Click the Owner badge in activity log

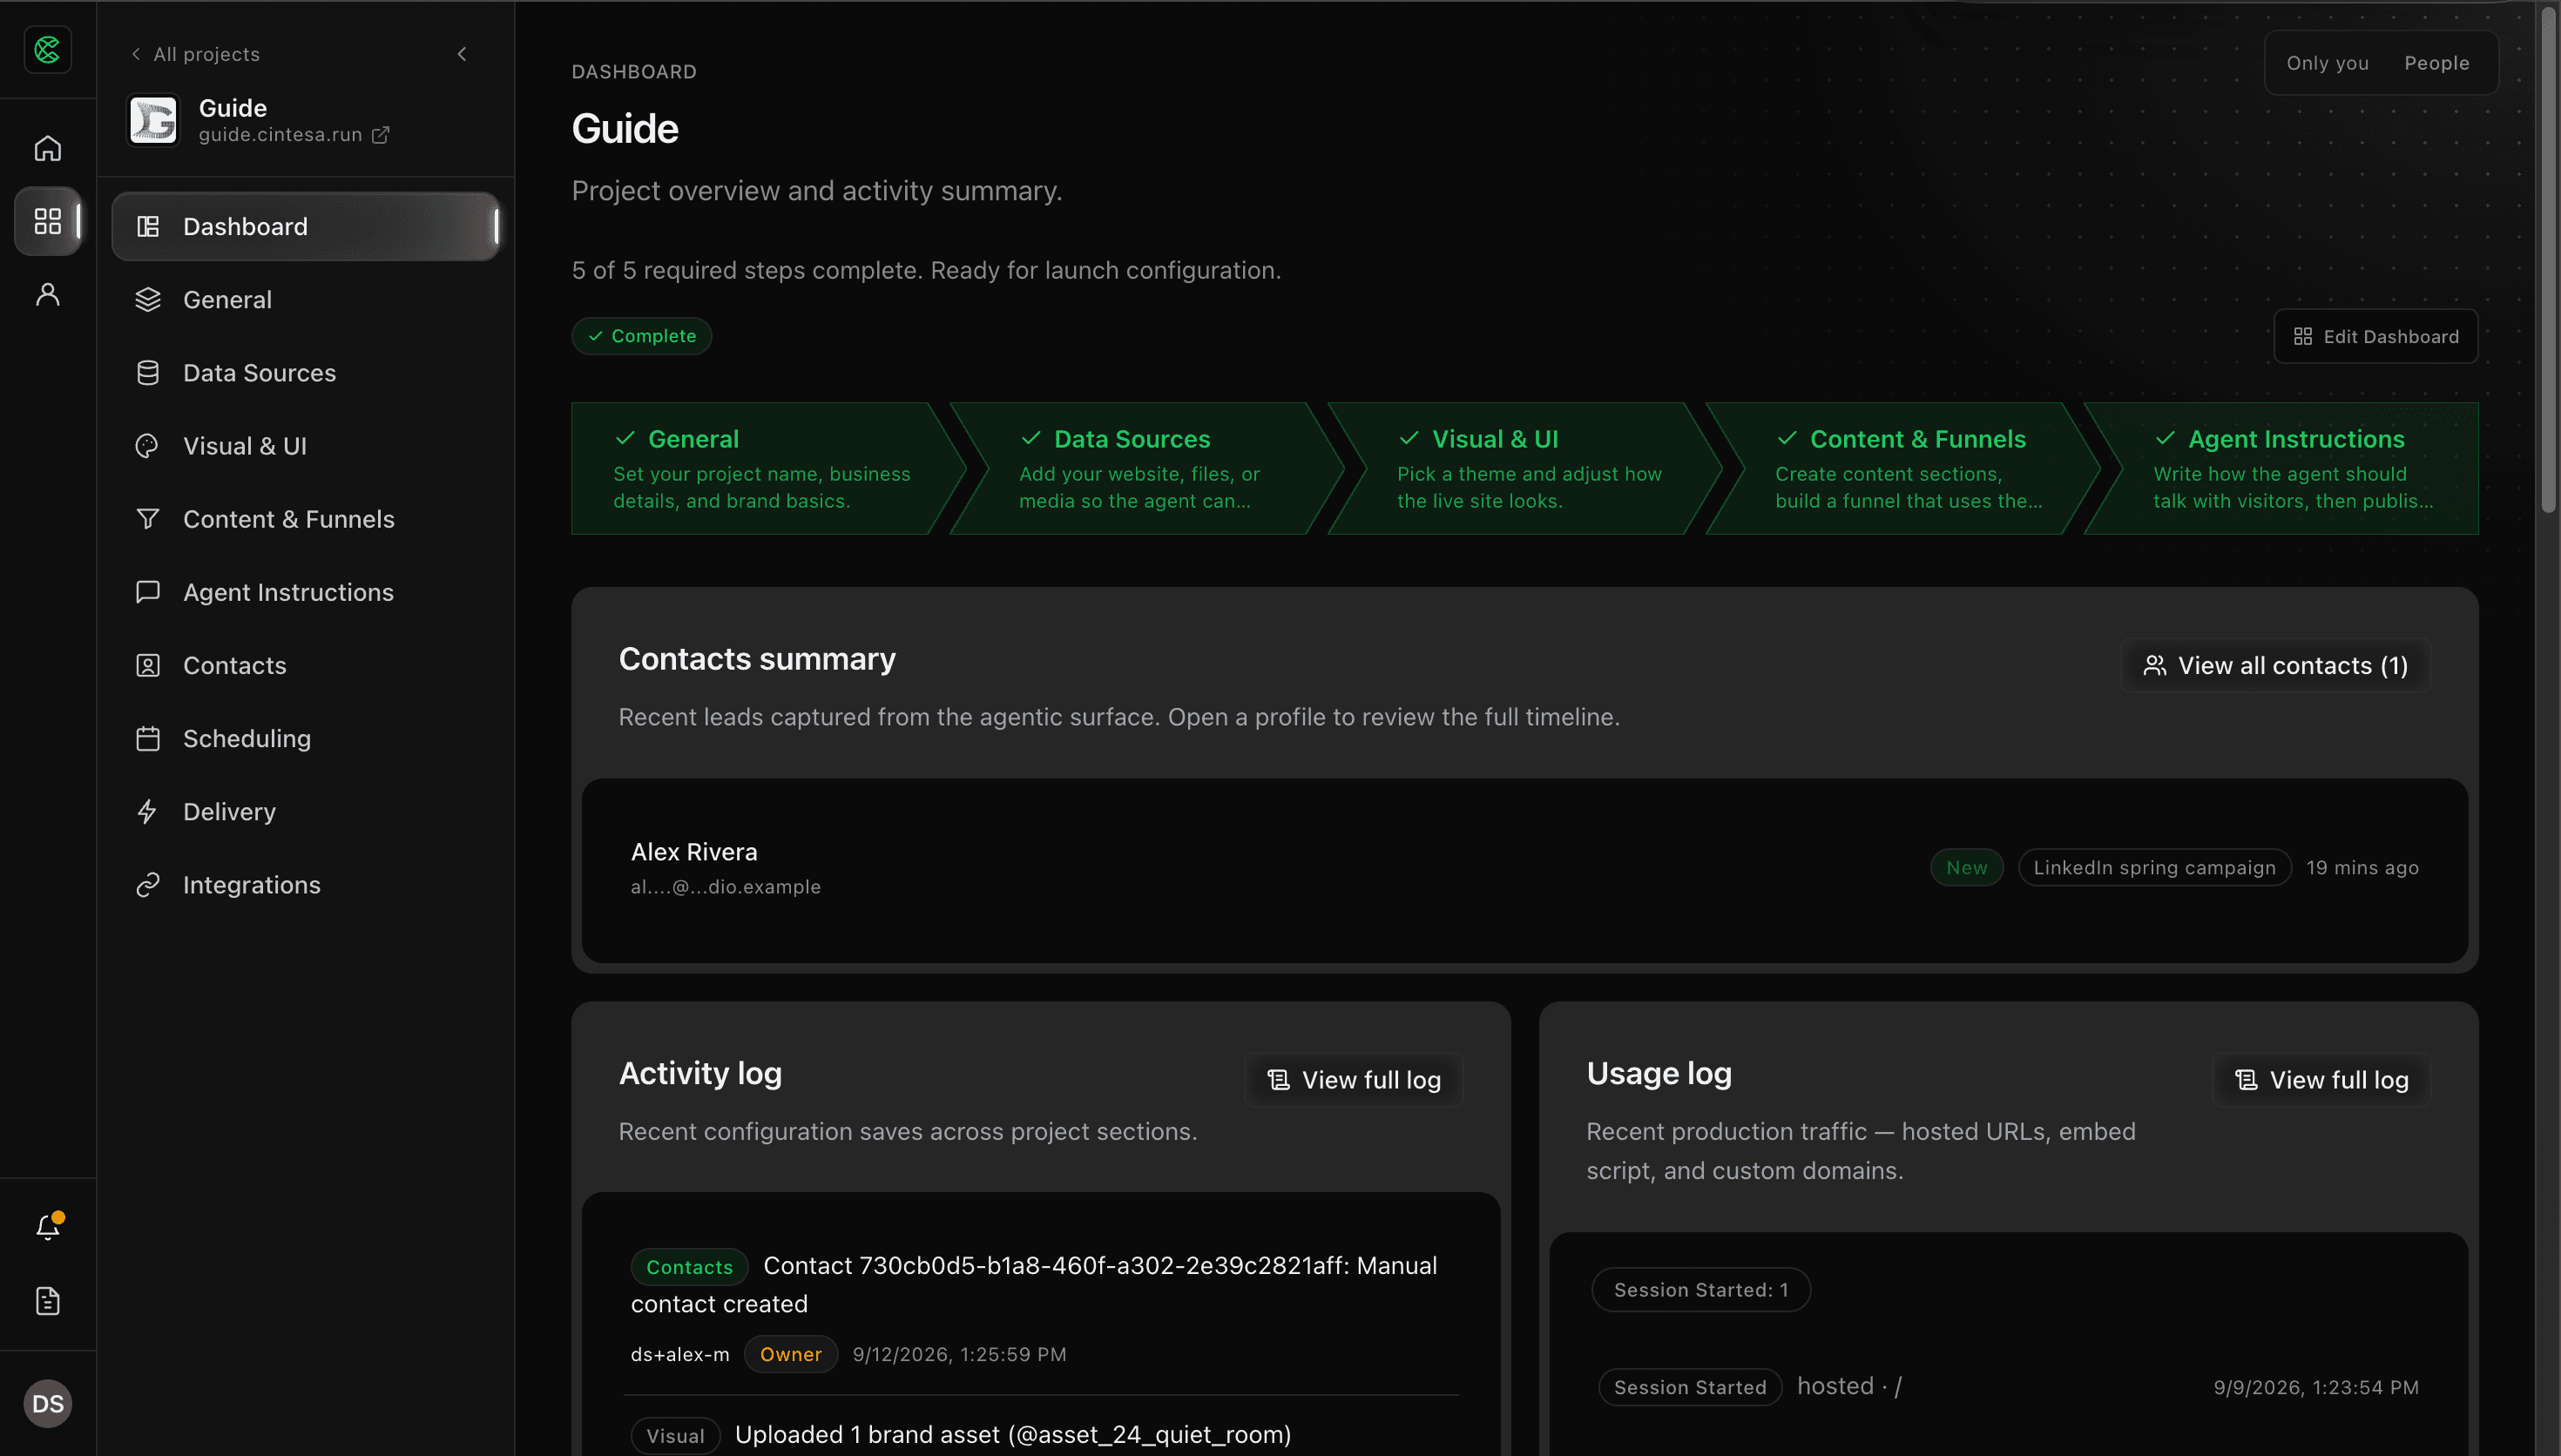(x=790, y=1354)
